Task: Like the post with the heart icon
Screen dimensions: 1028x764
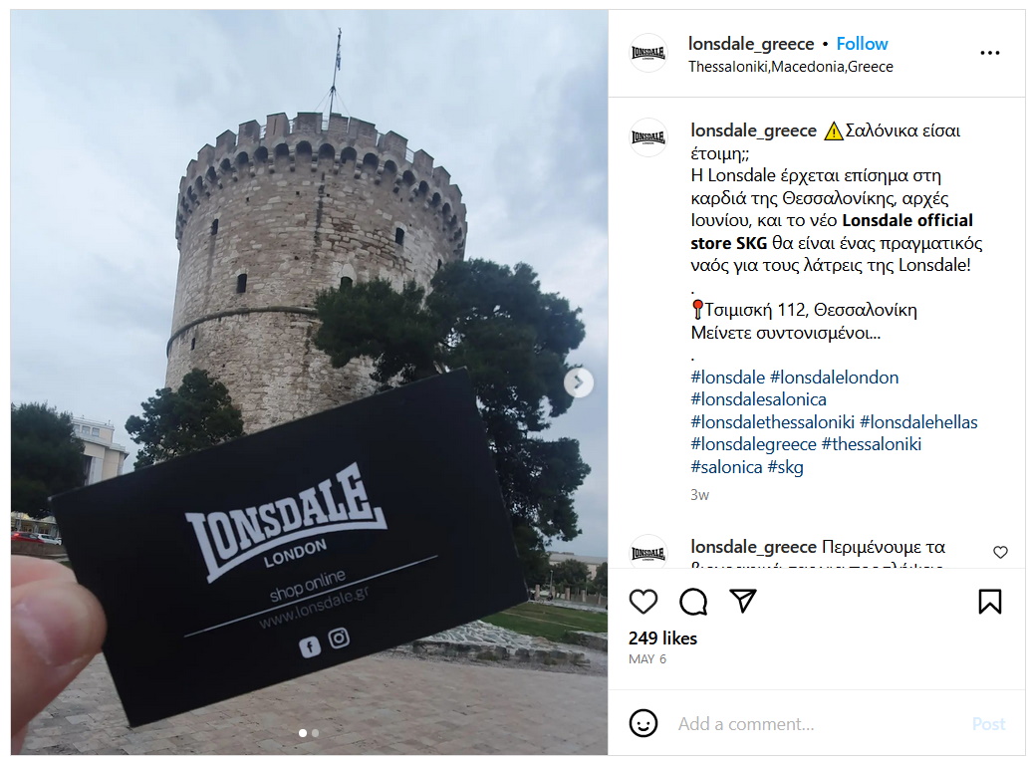Action: coord(643,601)
